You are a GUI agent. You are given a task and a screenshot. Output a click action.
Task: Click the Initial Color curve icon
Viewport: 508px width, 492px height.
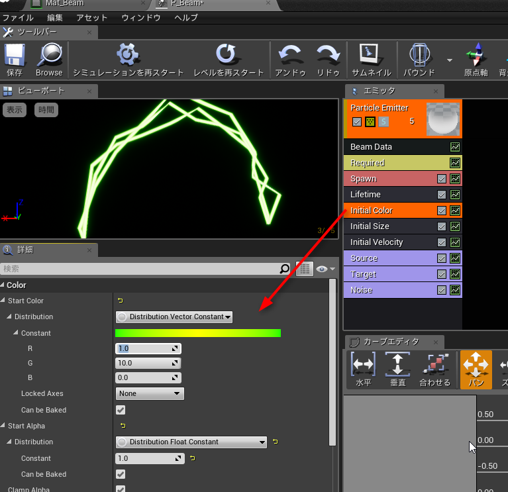tap(455, 211)
